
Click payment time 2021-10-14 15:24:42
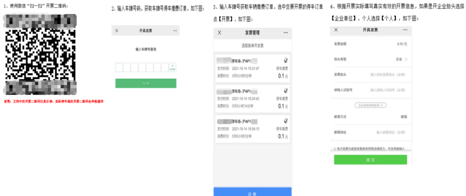point(245,99)
